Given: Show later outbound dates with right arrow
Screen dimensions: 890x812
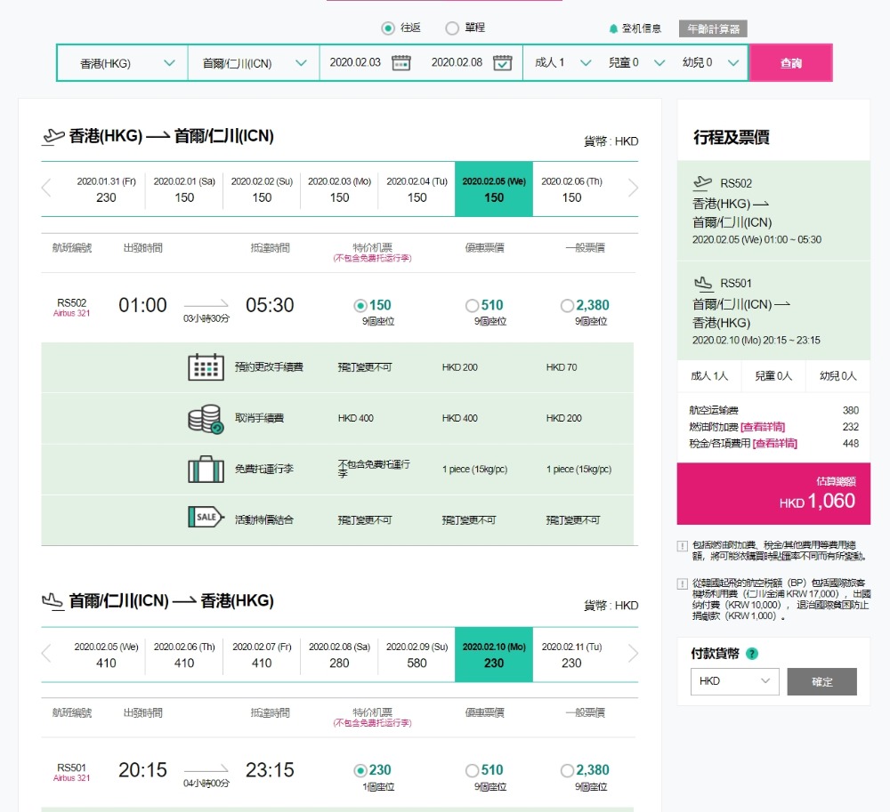Looking at the screenshot, I should point(633,188).
